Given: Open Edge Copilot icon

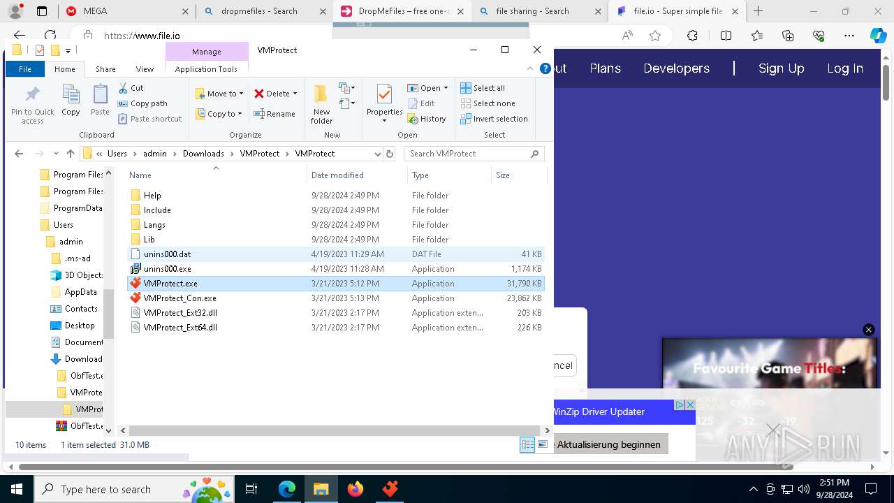Looking at the screenshot, I should click(x=878, y=36).
